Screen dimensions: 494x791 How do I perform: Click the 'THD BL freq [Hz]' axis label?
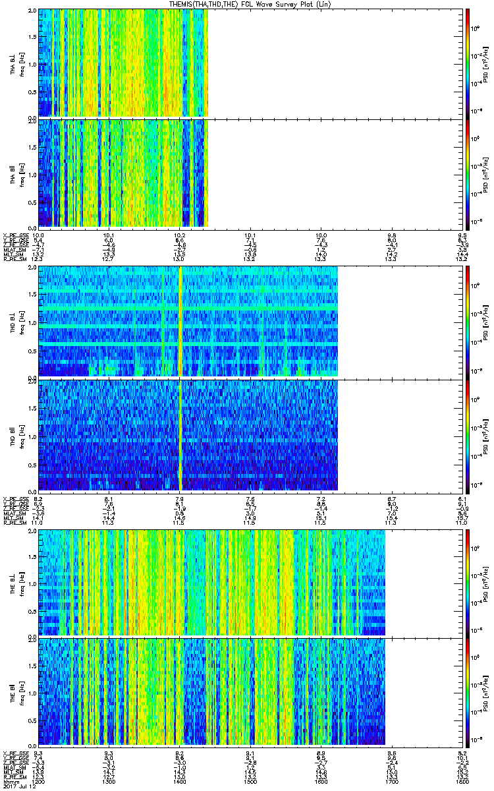[18, 322]
